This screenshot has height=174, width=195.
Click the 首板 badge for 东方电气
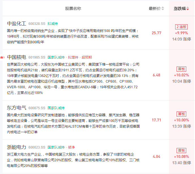pos(181,114)
